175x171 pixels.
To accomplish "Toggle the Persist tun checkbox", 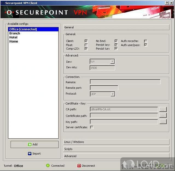I will point(116,48).
